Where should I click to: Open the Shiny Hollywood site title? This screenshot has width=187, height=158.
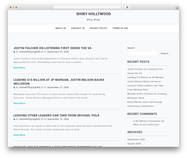(93, 14)
